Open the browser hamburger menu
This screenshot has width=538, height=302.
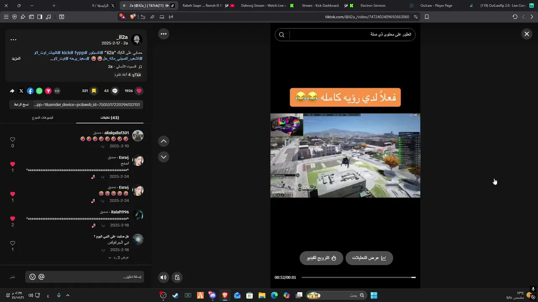[x=6, y=17]
